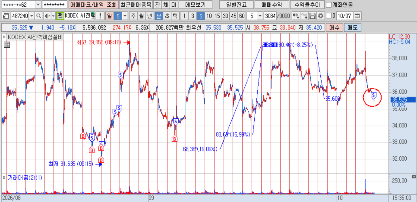The image size is (417, 202).
Task: Save chart settings with the floppy disk icon
Action: [x=313, y=16]
